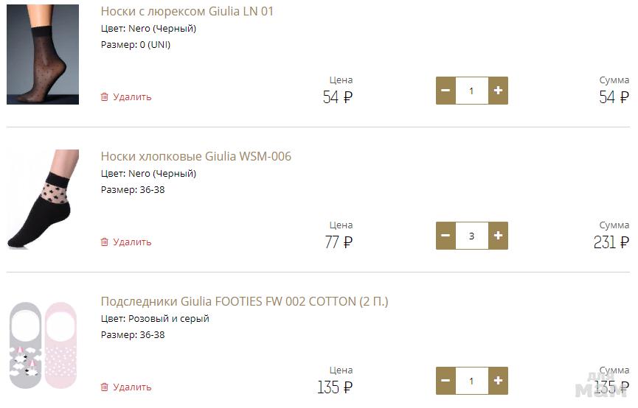Click Удалить text for lurex socks
This screenshot has width=638, height=408.
click(132, 96)
